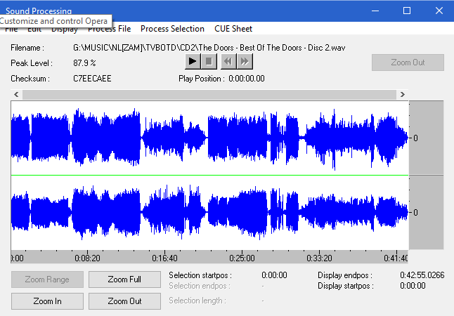Image resolution: width=454 pixels, height=316 pixels.
Task: Click the fast-forward button
Action: point(245,62)
